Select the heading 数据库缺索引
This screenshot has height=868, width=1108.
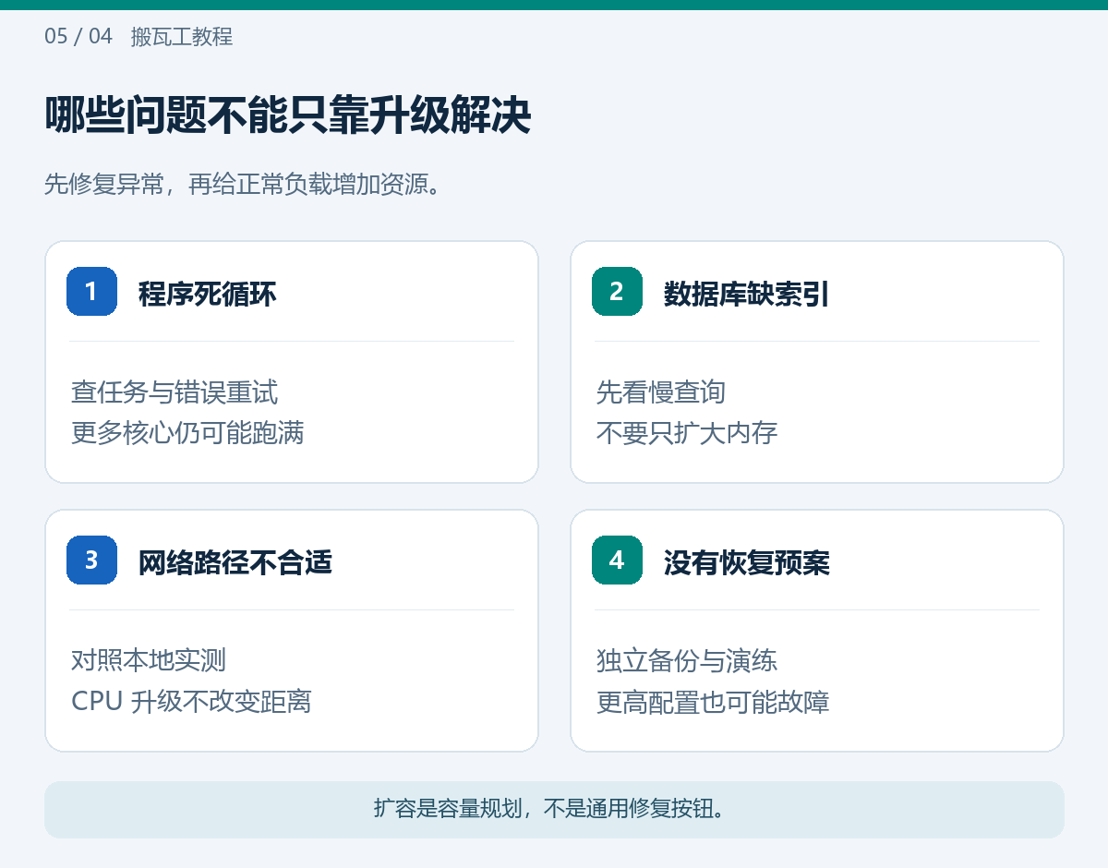point(746,294)
